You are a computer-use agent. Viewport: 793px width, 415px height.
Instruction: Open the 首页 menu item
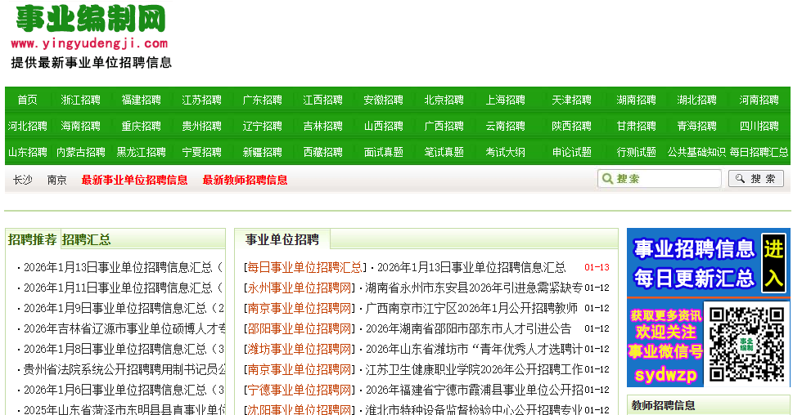(27, 100)
